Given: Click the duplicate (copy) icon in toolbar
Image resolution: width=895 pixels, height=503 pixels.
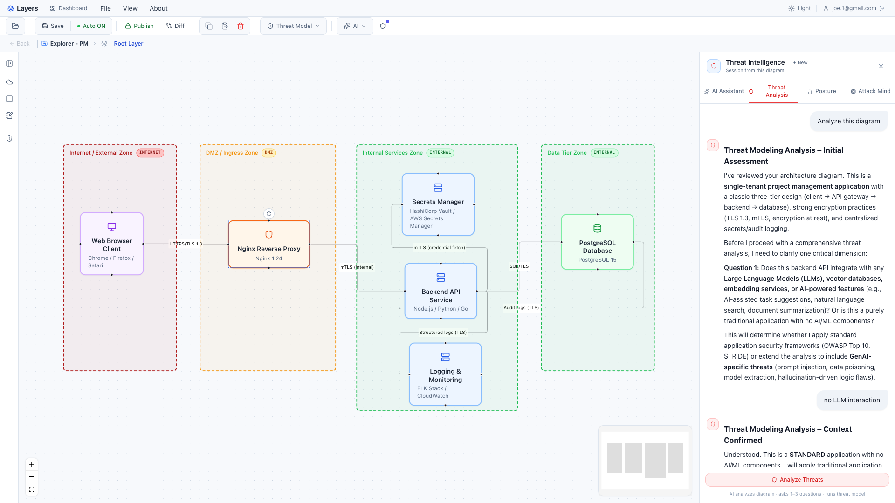Looking at the screenshot, I should (209, 26).
